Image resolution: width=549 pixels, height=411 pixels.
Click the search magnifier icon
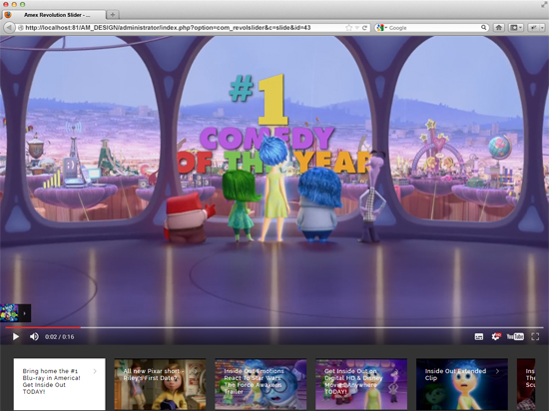(x=483, y=27)
